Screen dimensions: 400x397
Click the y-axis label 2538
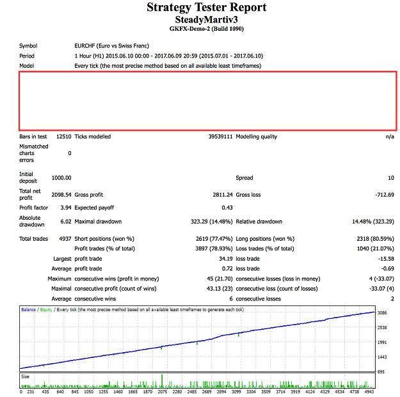coord(382,328)
